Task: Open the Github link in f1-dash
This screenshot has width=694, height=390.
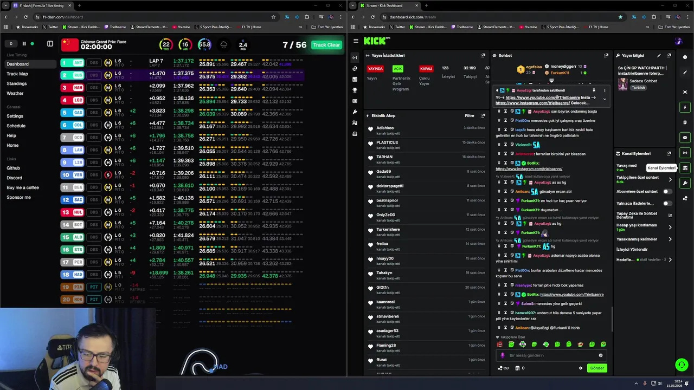Action: click(13, 168)
